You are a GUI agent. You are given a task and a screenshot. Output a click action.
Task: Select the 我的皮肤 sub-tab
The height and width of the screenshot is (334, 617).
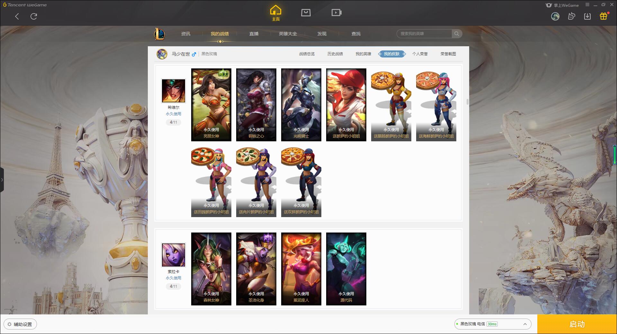pyautogui.click(x=392, y=54)
